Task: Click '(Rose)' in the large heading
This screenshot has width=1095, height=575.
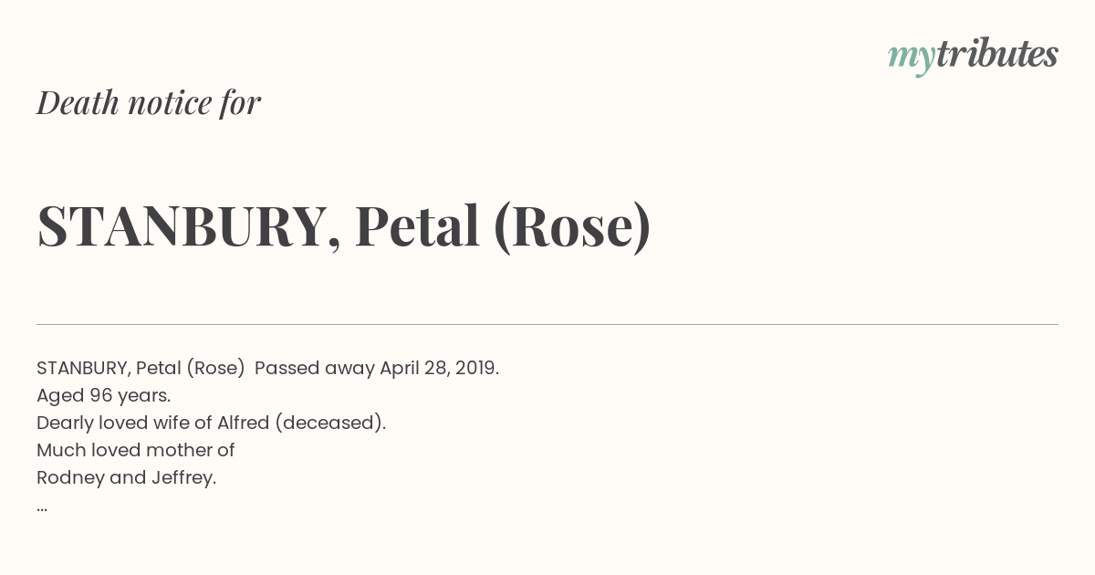Action: click(x=572, y=226)
